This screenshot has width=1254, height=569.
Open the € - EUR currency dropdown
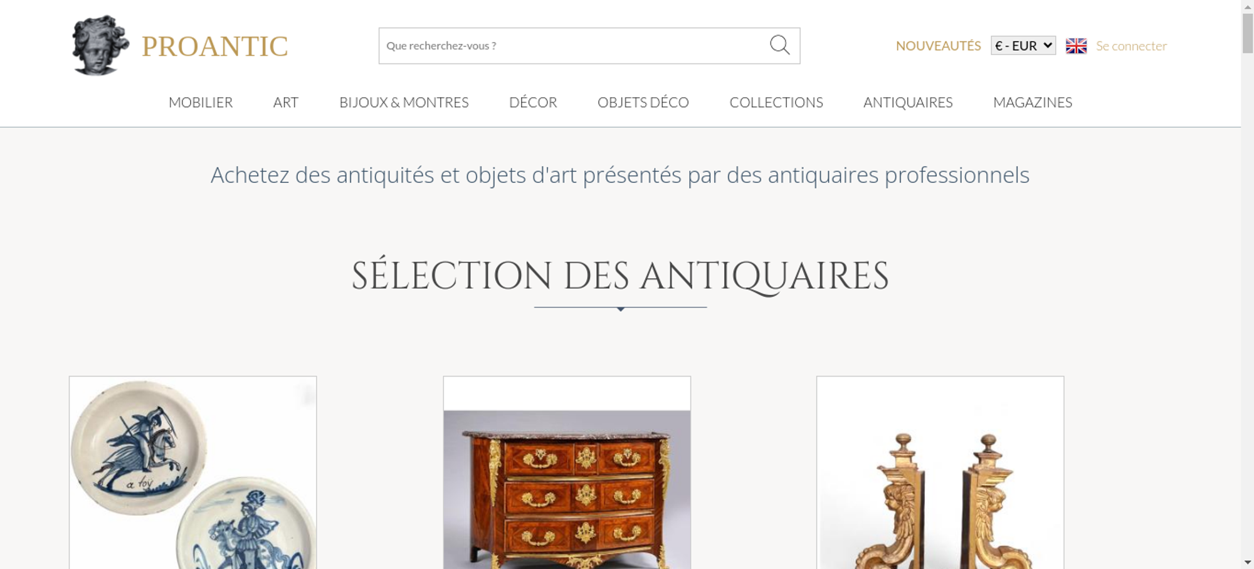(1023, 46)
